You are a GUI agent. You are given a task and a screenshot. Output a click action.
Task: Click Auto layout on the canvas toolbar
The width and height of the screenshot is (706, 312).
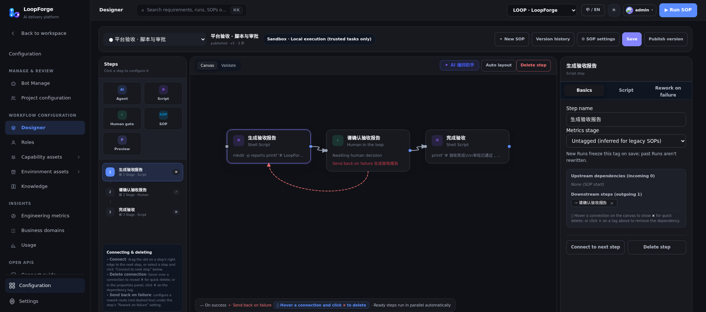coord(499,65)
